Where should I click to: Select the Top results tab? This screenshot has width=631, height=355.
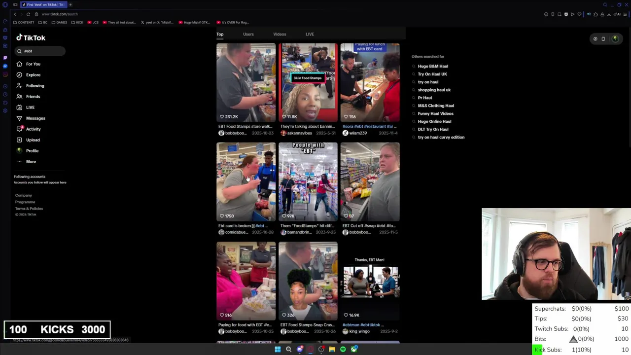pos(220,35)
